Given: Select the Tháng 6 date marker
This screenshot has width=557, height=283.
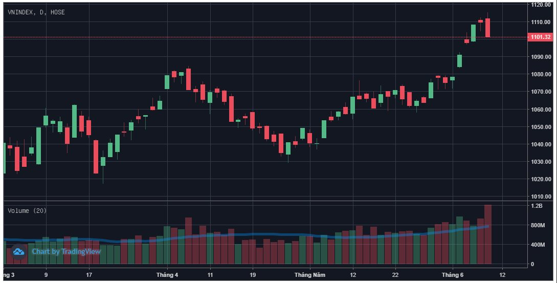Looking at the screenshot, I should coord(453,275).
